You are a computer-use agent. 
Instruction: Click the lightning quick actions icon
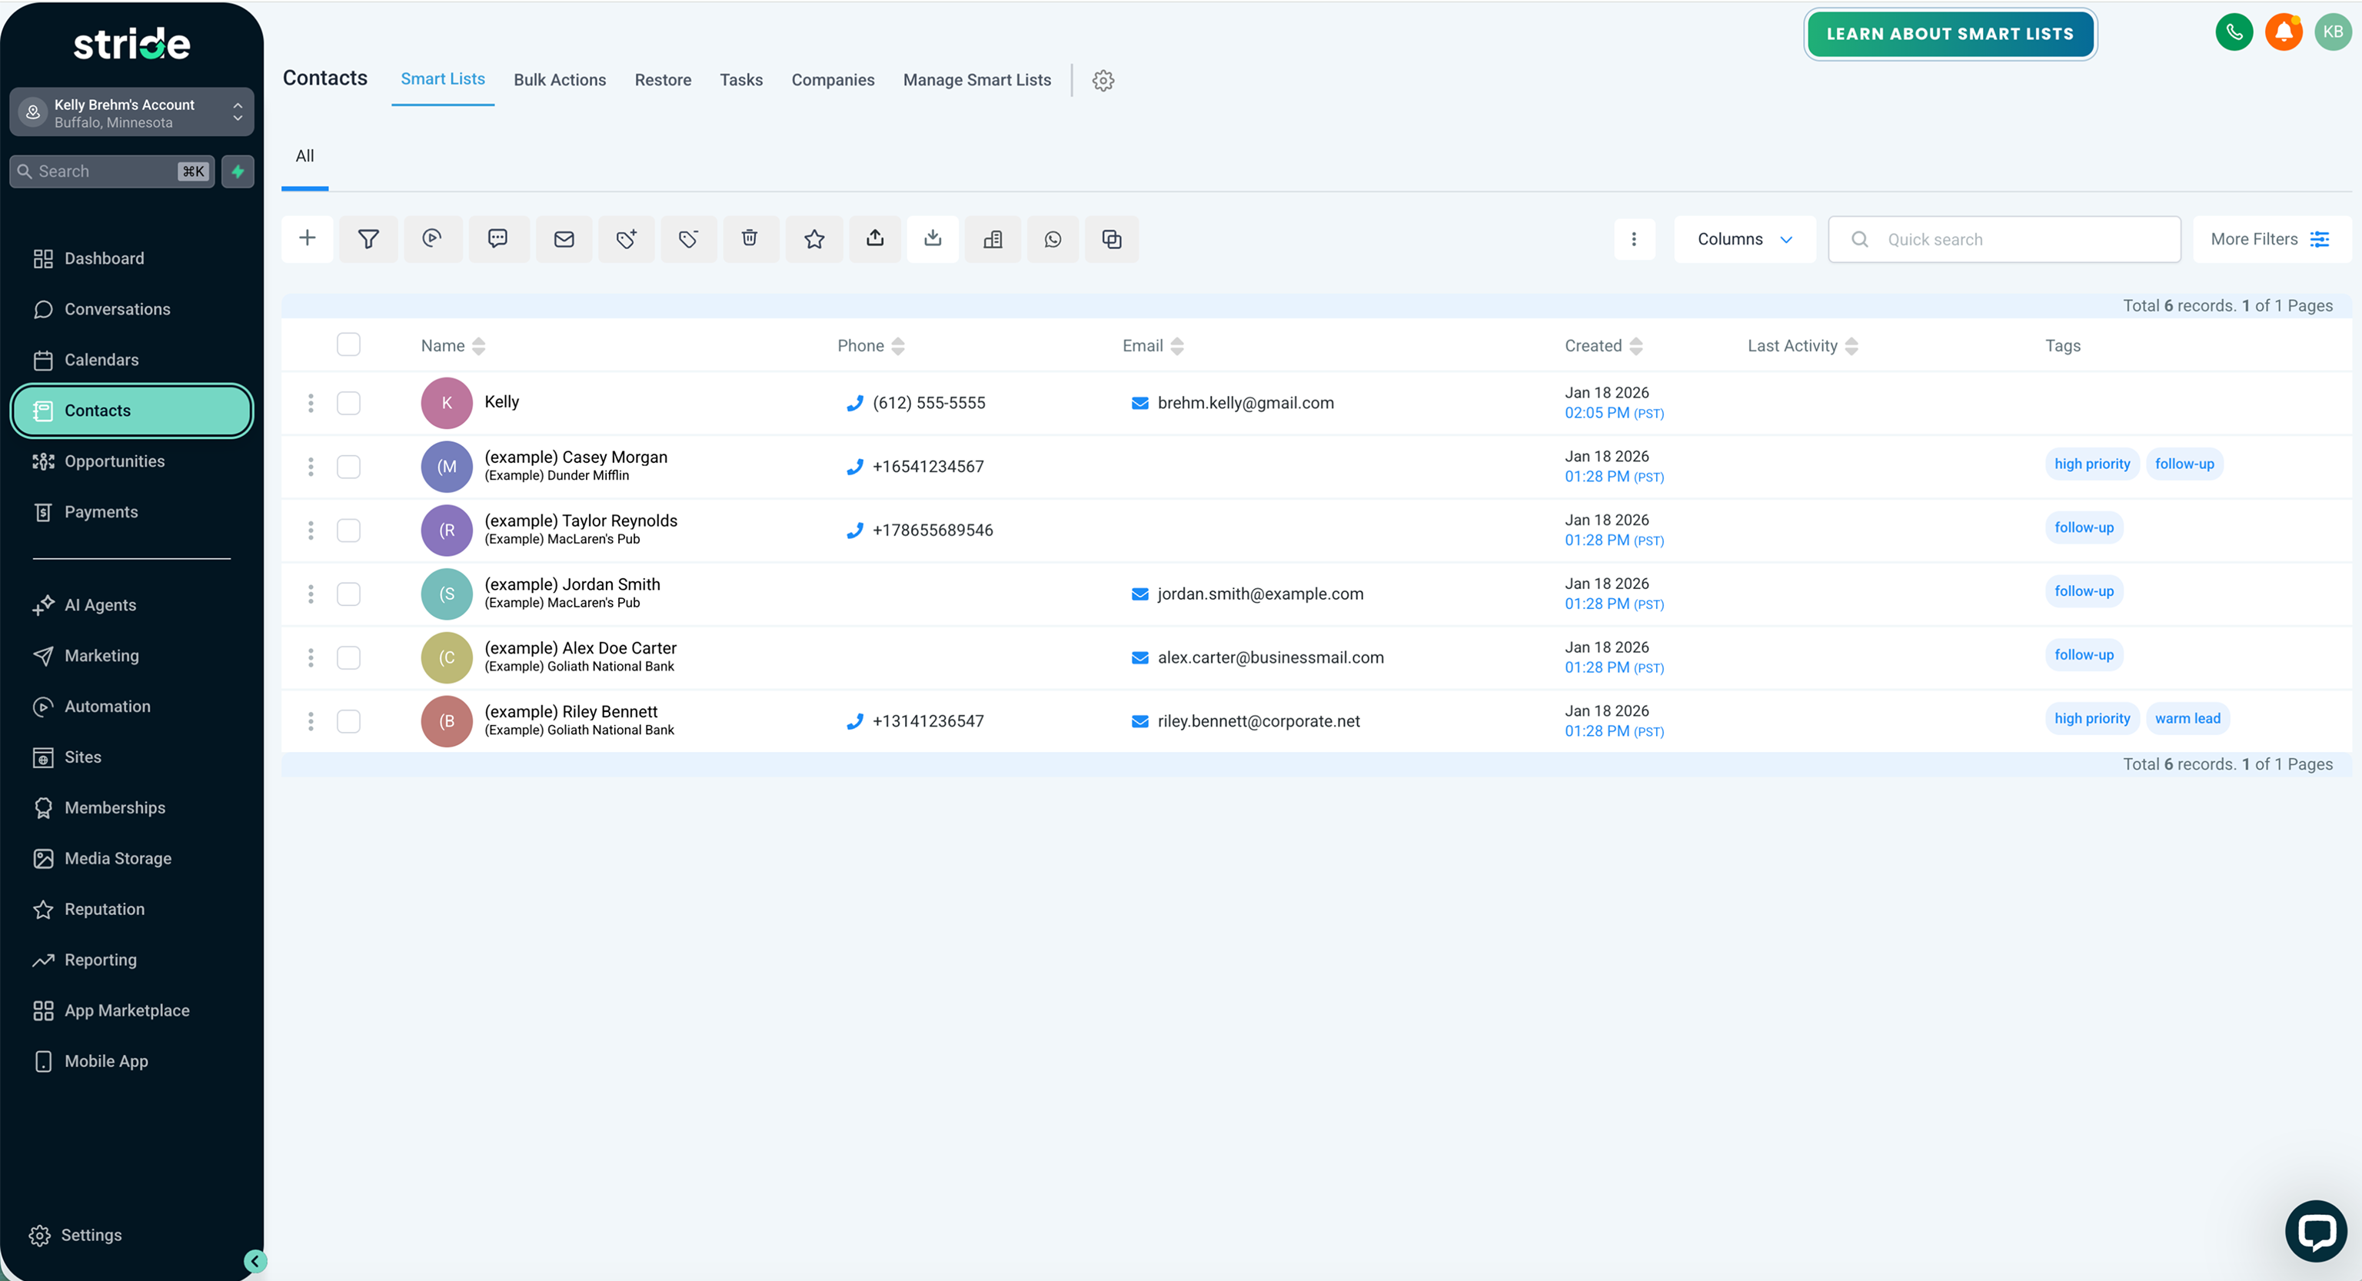(238, 171)
